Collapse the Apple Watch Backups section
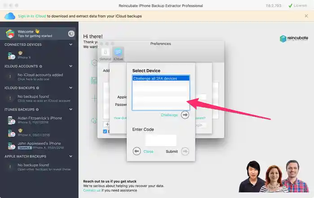 pos(71,156)
